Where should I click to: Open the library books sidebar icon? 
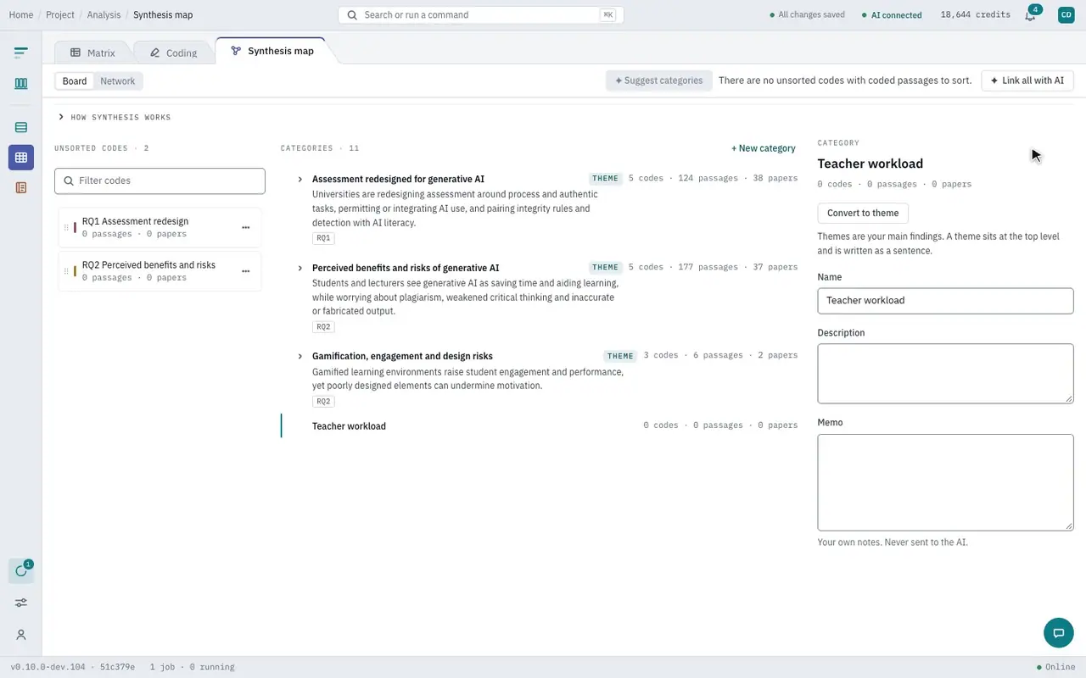coord(21,84)
